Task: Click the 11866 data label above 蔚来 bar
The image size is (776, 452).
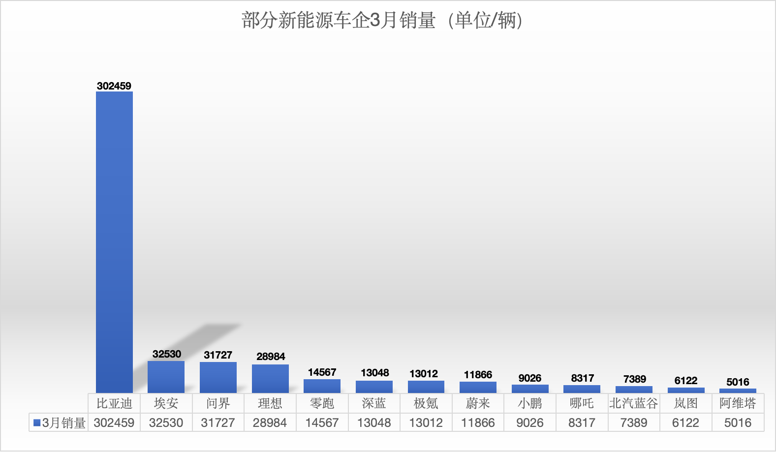Action: click(478, 375)
